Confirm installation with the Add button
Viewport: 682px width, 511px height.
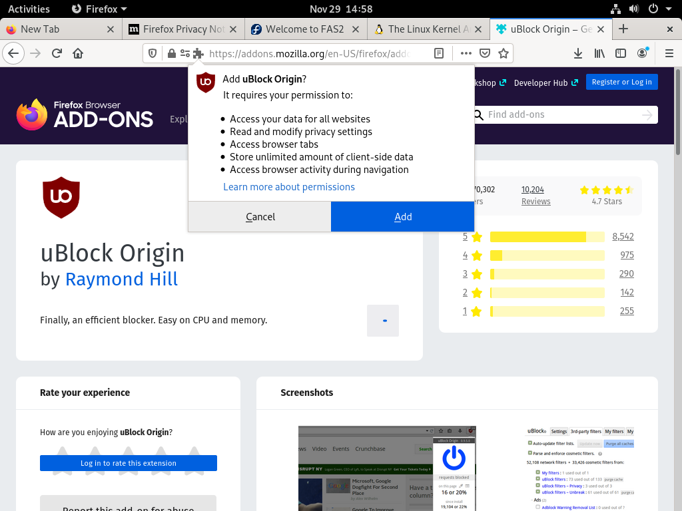(x=403, y=216)
